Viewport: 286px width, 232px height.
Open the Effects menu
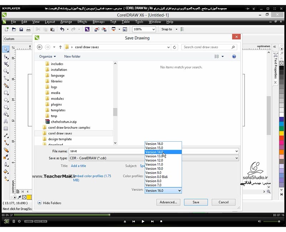pos(82,22)
